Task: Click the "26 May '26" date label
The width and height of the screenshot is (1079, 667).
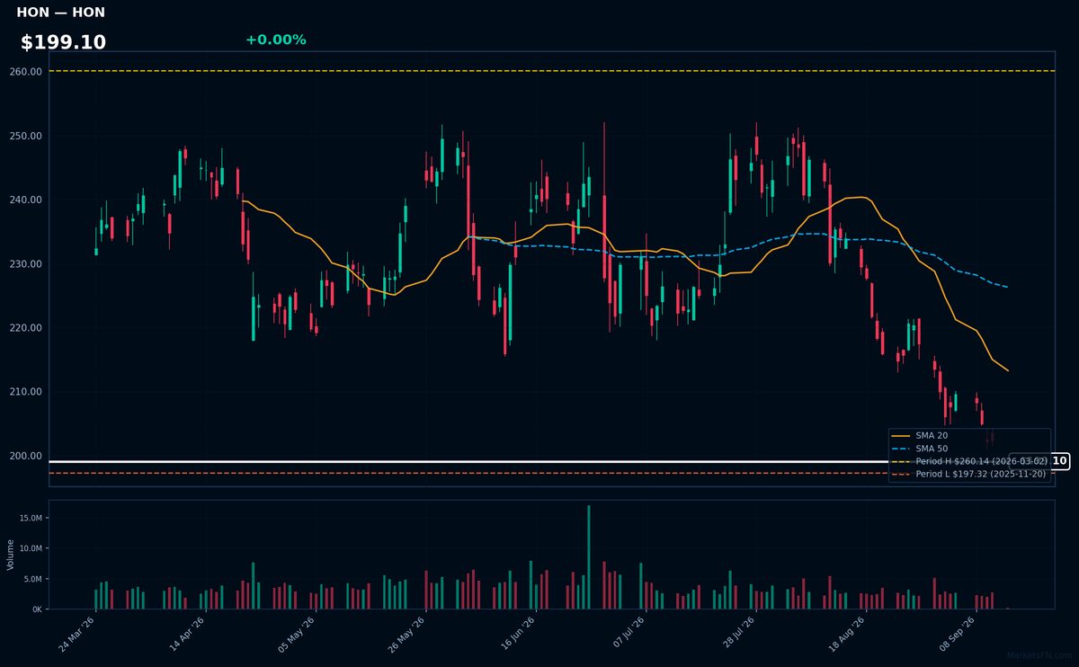Action: [406, 635]
